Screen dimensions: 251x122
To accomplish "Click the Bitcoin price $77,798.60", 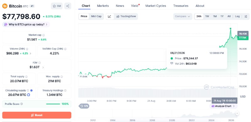I will (21, 17).
